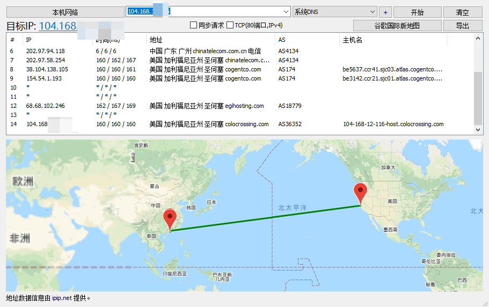Click the map pin over Guangzhou, China
This screenshot has width=489, height=307.
(x=170, y=220)
